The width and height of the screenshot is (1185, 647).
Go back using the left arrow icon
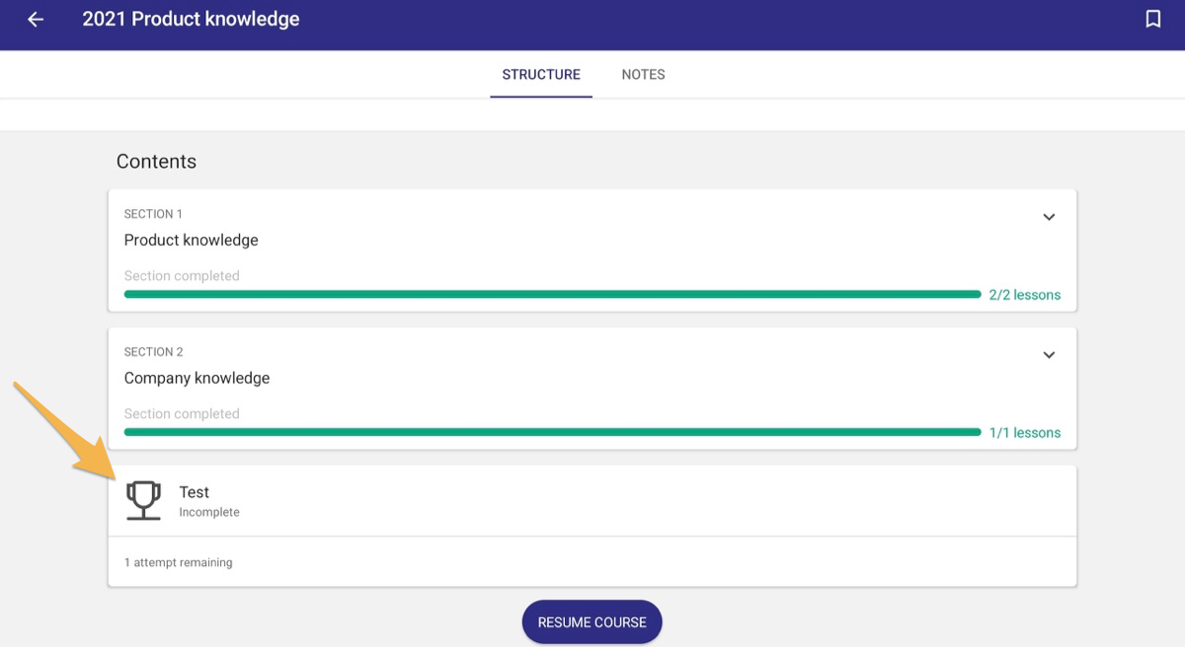coord(36,19)
